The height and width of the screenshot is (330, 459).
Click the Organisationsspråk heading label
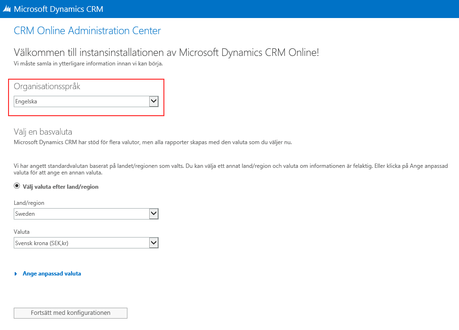pyautogui.click(x=47, y=86)
